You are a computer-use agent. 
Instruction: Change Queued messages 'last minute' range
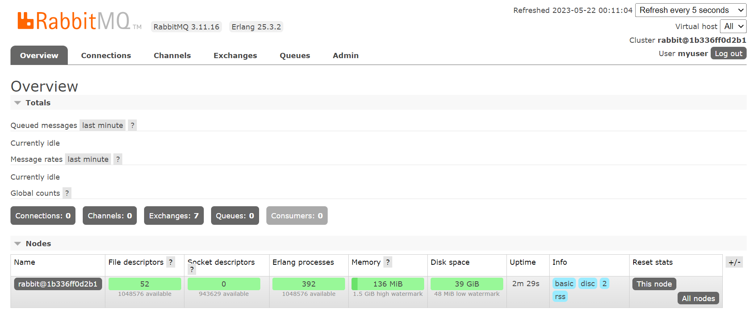click(103, 126)
